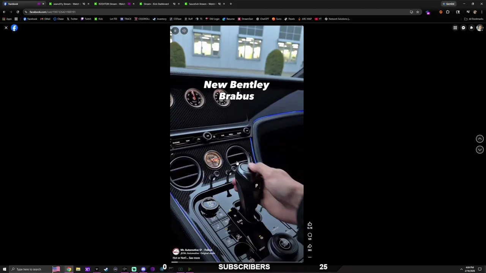Viewport: 486px width, 273px height.
Task: Pause the reel video
Action: pyautogui.click(x=175, y=31)
